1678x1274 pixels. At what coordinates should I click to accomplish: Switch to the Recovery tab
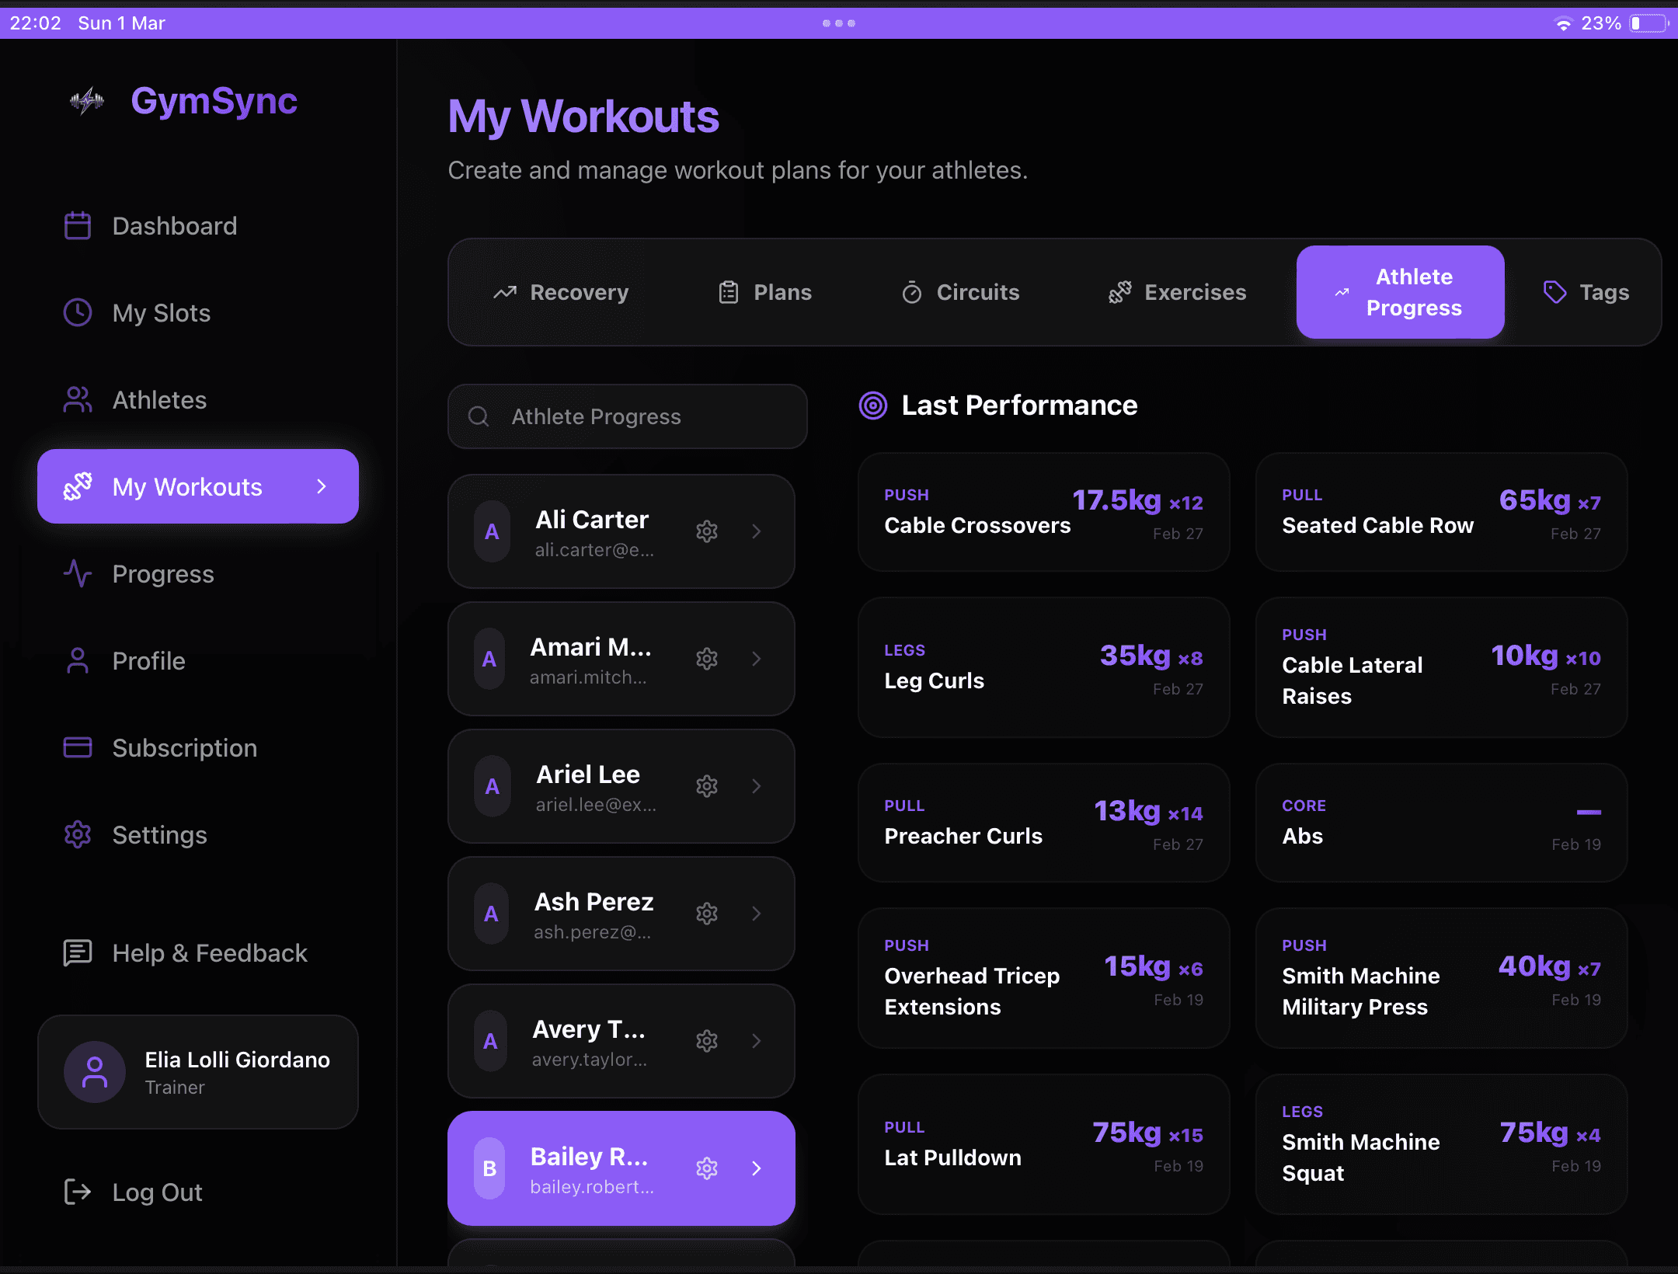pyautogui.click(x=561, y=292)
